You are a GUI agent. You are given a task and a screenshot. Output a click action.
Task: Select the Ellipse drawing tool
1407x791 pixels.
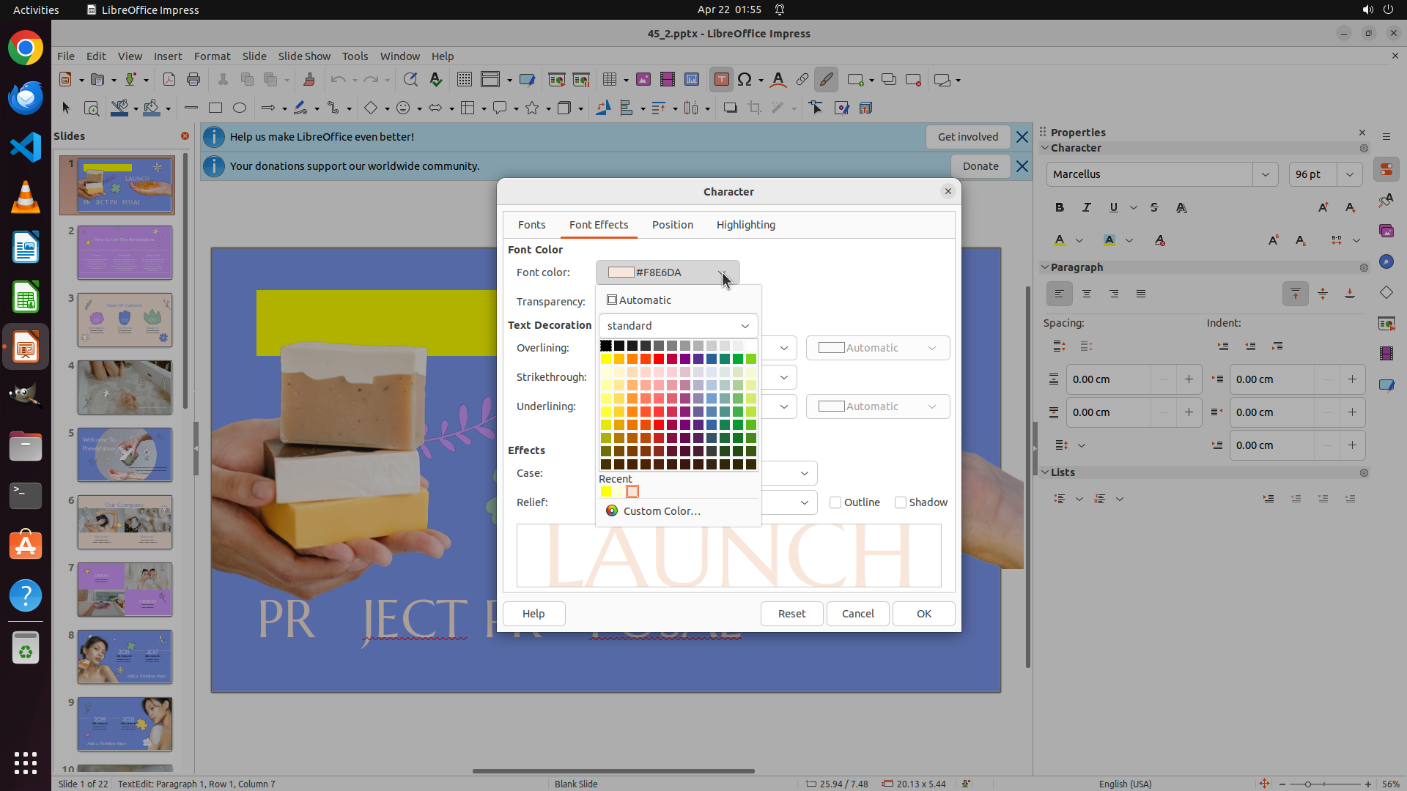coord(240,108)
